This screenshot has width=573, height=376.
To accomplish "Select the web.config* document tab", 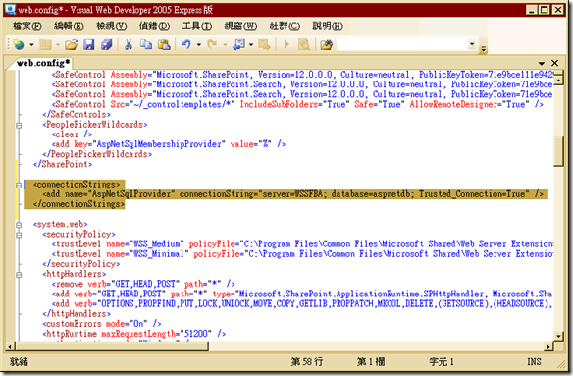I will [x=43, y=63].
